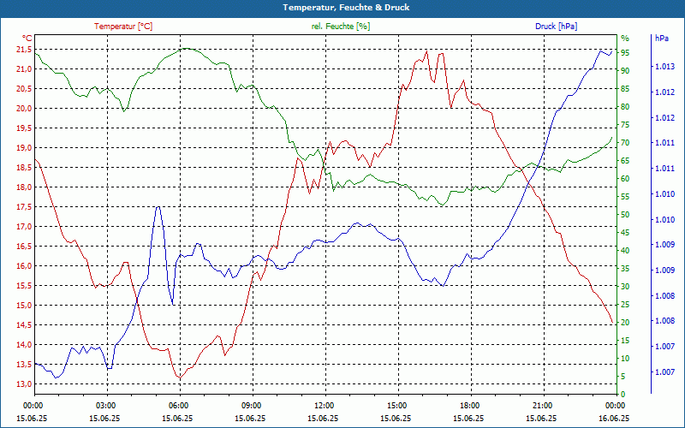Click green humidity axis value 10

click(625, 358)
